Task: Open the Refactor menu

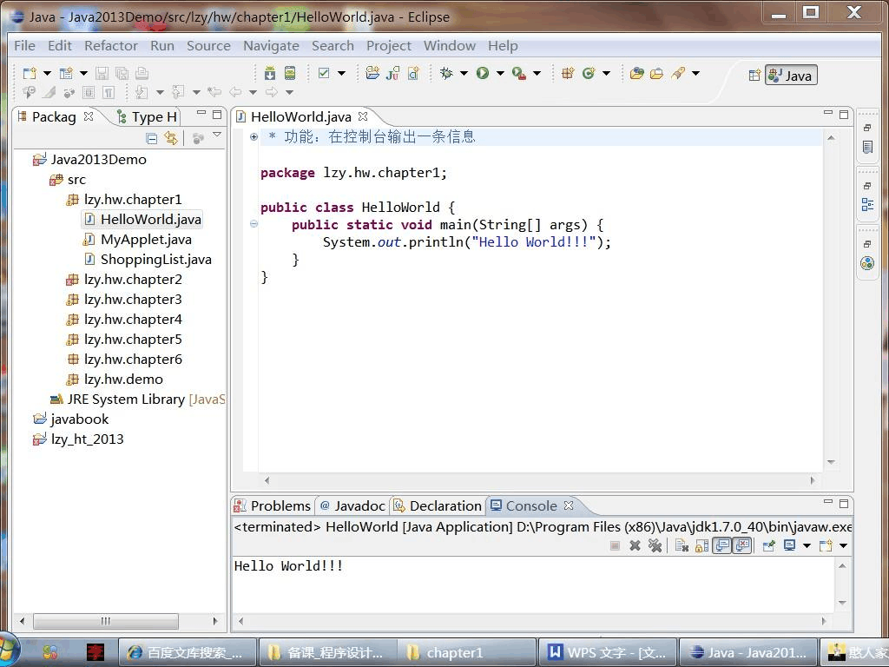Action: pos(111,46)
